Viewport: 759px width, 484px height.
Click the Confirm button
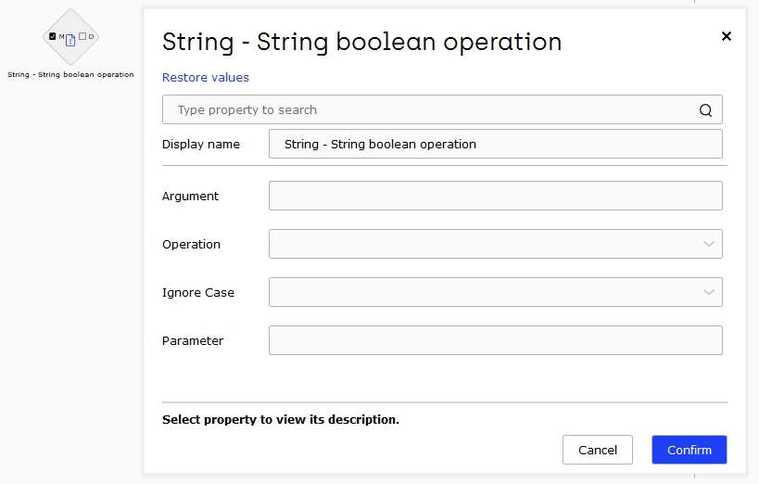[689, 450]
